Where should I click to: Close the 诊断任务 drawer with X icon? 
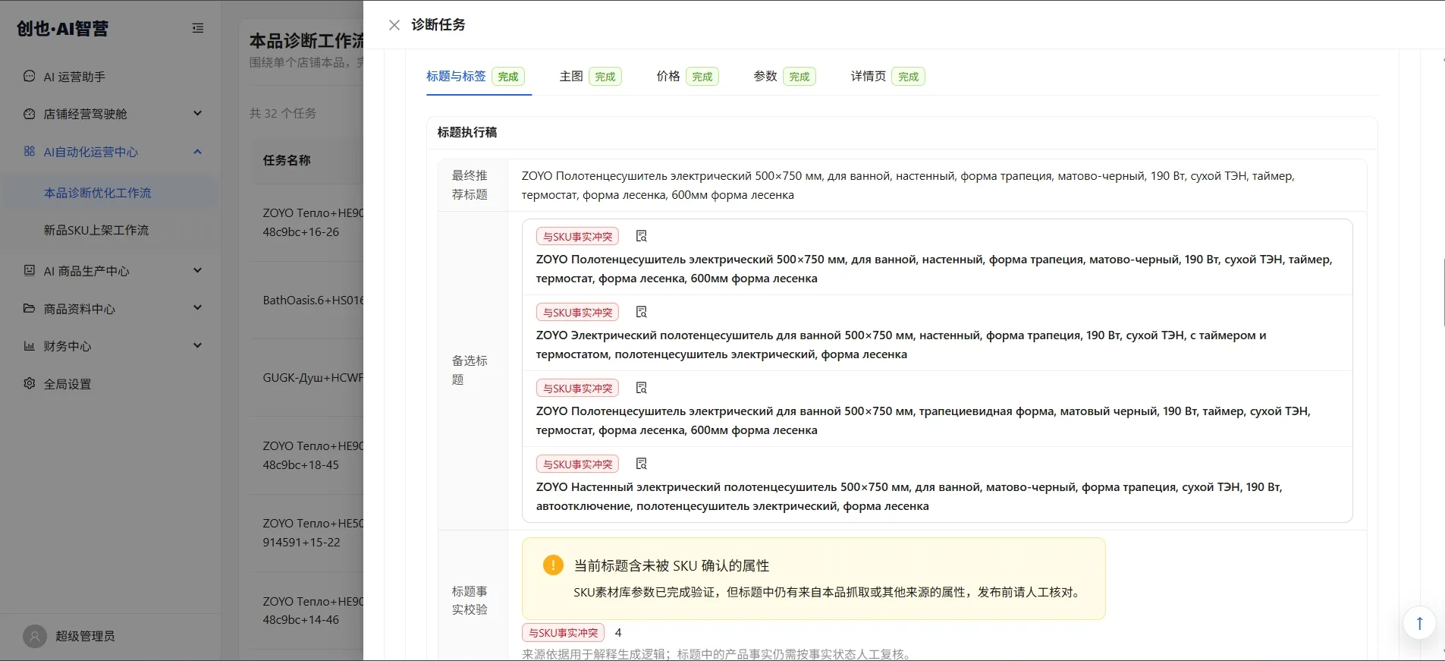click(394, 25)
